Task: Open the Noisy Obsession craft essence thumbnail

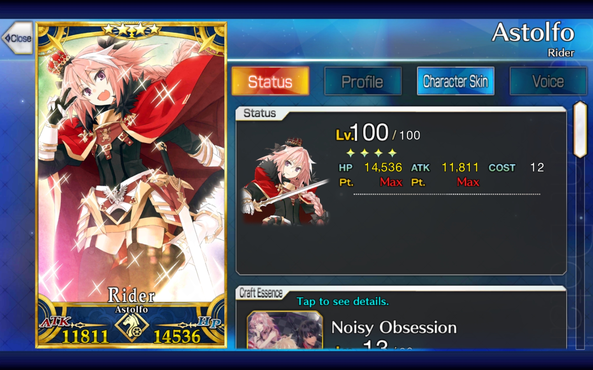Action: pyautogui.click(x=285, y=330)
